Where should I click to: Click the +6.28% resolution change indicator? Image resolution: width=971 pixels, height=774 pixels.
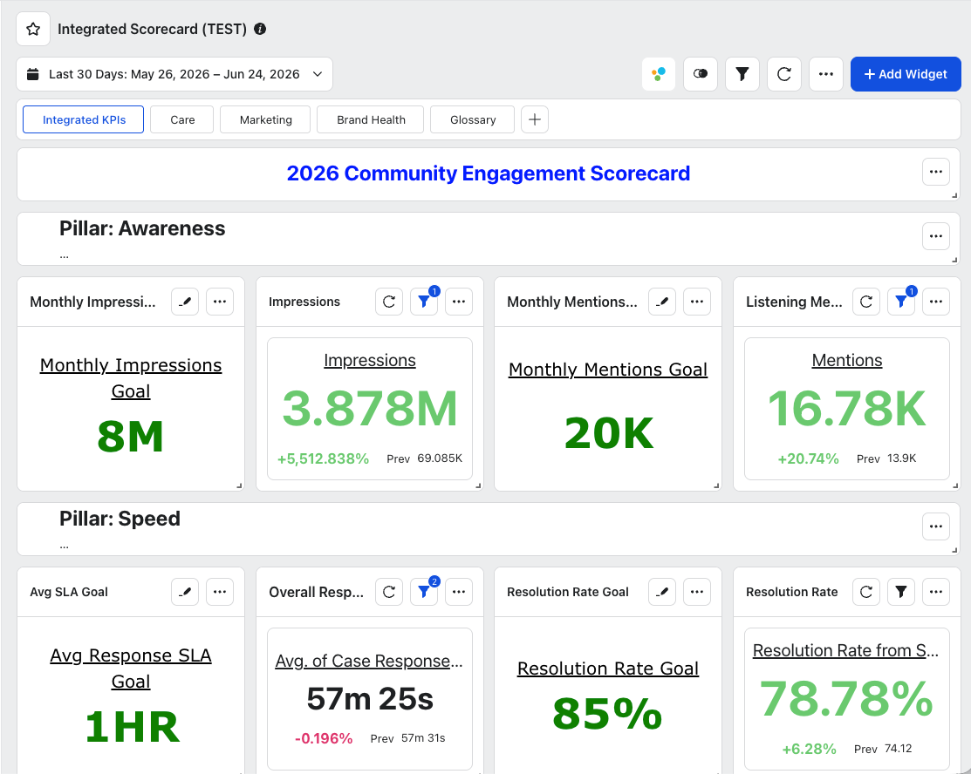[809, 749]
